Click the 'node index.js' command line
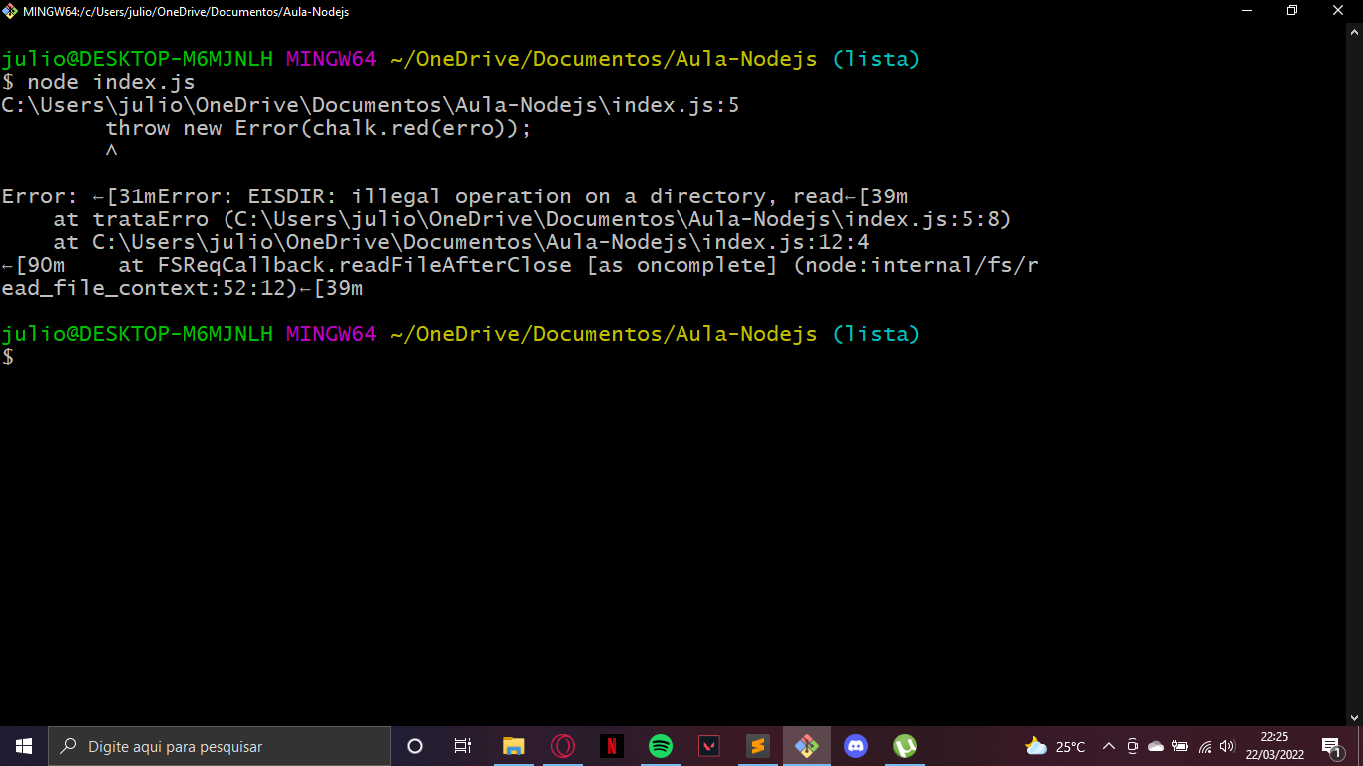The width and height of the screenshot is (1363, 766). click(98, 82)
